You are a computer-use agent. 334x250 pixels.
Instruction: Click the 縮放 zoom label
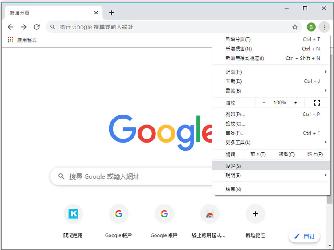230,103
